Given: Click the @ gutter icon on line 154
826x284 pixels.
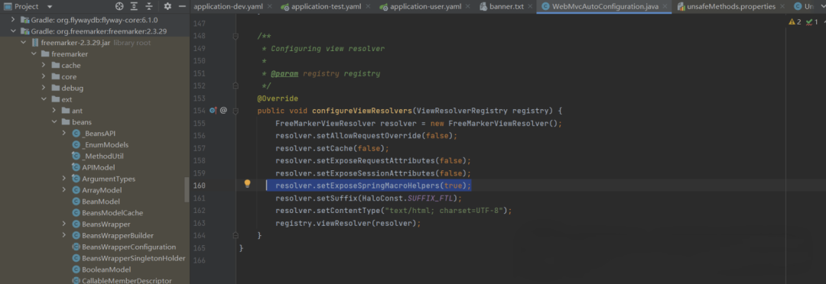Looking at the screenshot, I should 223,111.
